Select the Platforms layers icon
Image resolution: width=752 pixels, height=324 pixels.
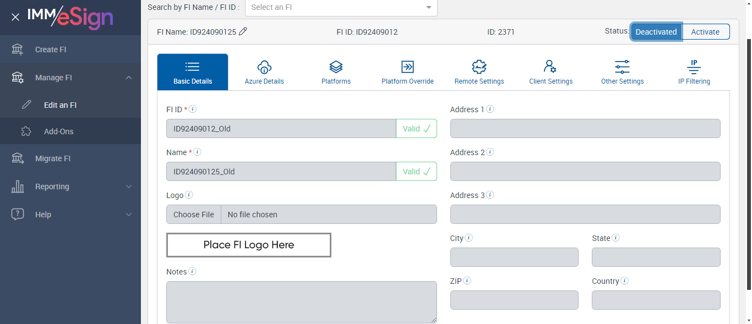tap(336, 67)
